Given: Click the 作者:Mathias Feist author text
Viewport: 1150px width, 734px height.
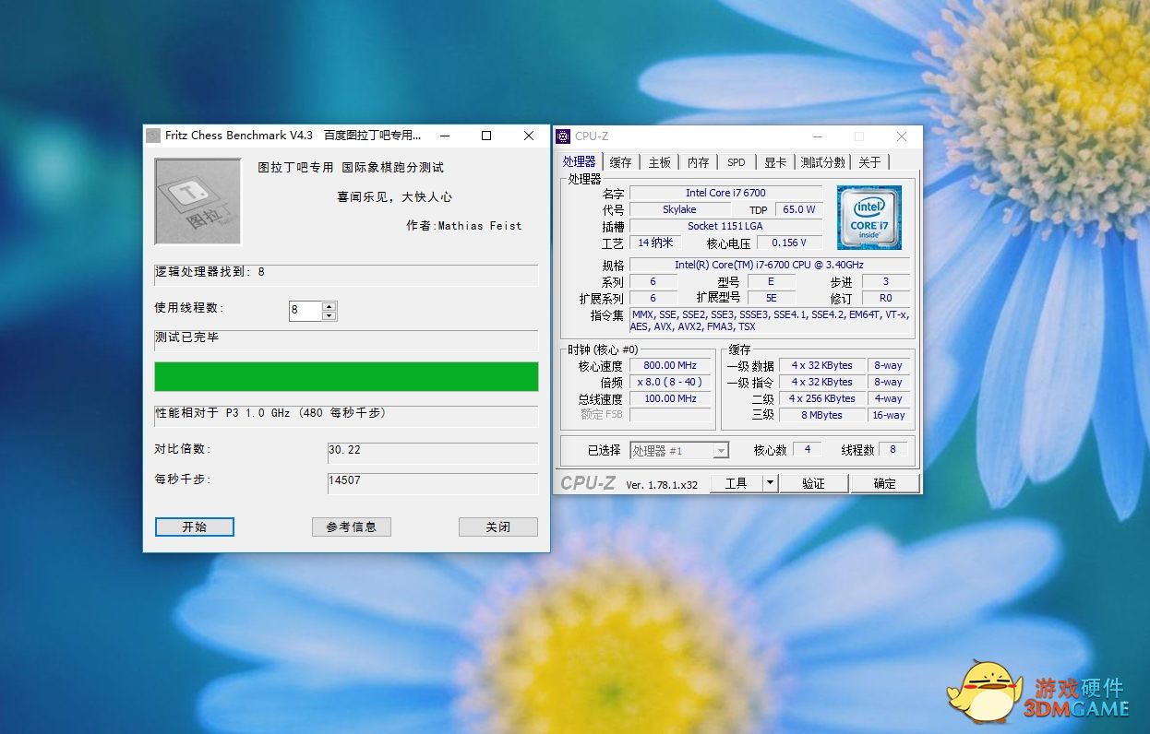Looking at the screenshot, I should click(x=464, y=225).
